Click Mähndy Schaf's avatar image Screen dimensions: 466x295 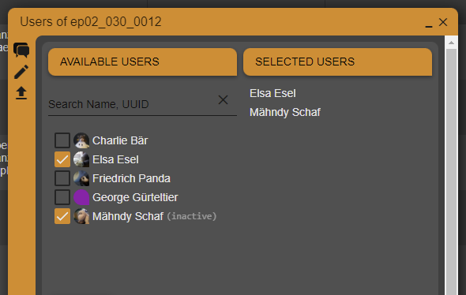point(81,216)
